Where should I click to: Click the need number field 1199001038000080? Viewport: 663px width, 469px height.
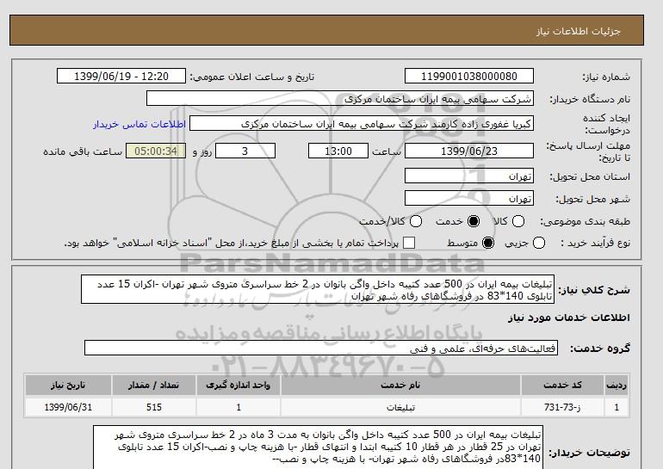pyautogui.click(x=469, y=76)
